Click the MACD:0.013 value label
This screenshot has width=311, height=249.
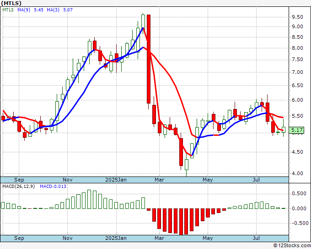pyautogui.click(x=53, y=187)
